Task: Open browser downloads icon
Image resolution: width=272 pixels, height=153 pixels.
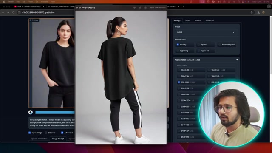Action: tap(258, 12)
